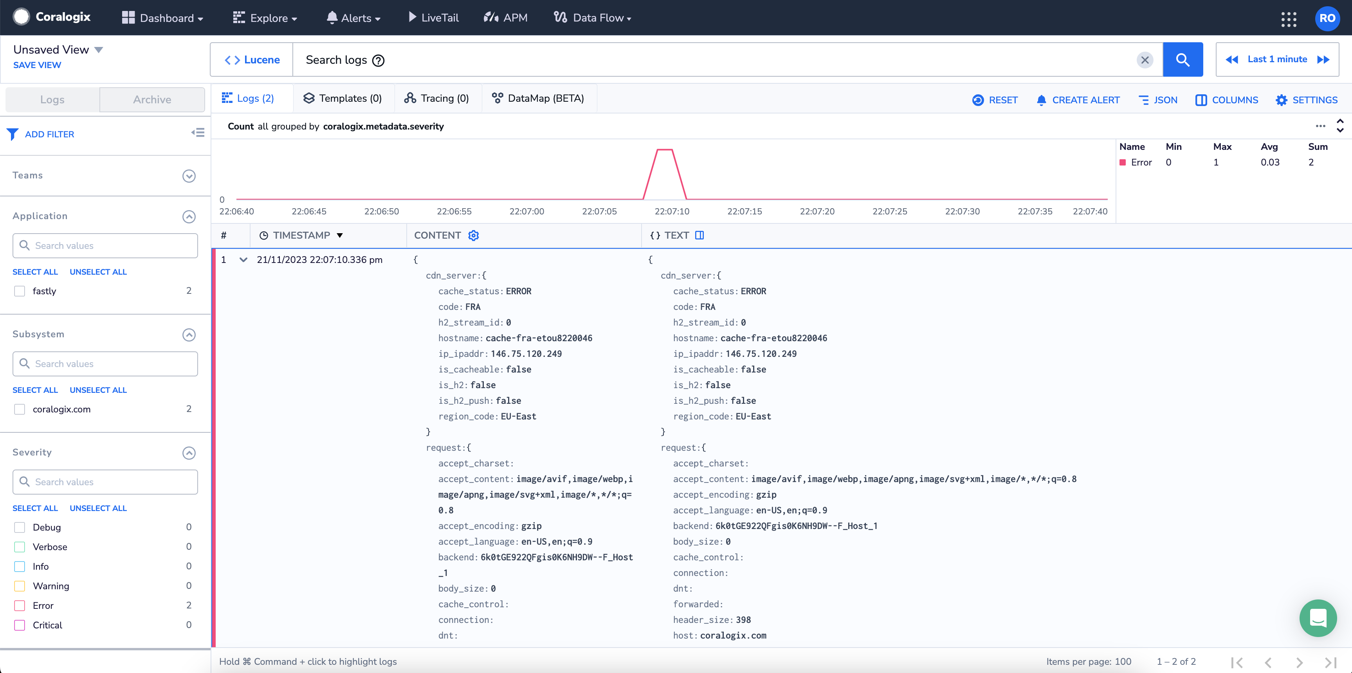Check the coralogix.com subsystem checkbox
Image resolution: width=1352 pixels, height=673 pixels.
(20, 409)
